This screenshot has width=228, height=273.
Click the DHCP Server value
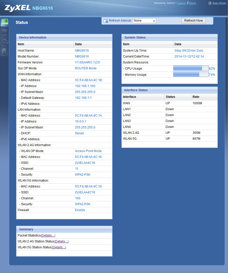80,133
